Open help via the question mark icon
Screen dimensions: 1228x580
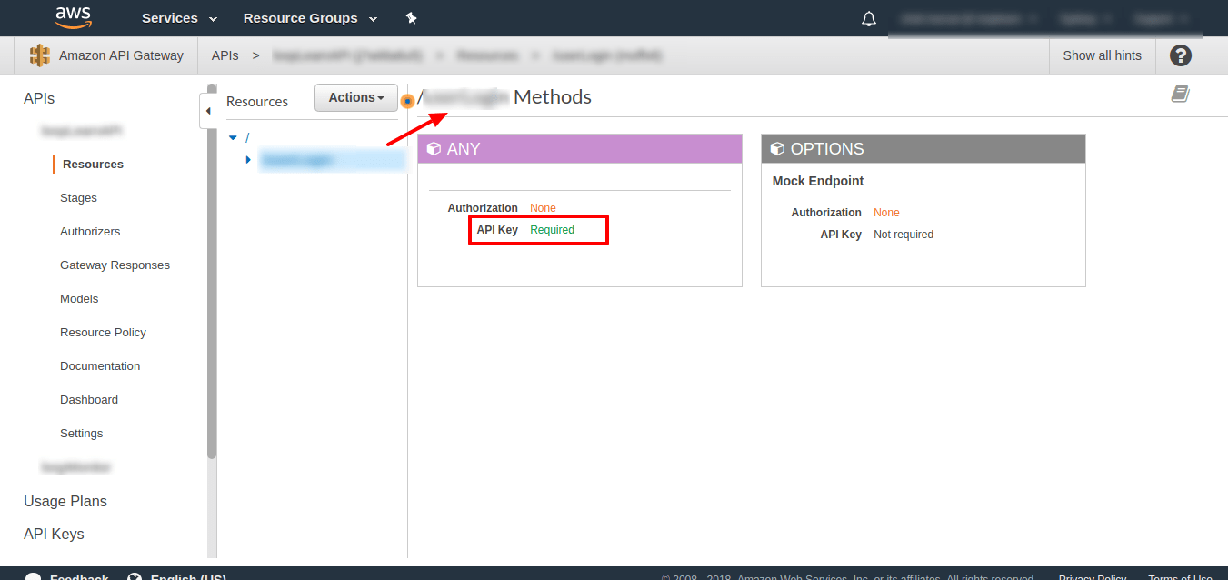pyautogui.click(x=1179, y=55)
